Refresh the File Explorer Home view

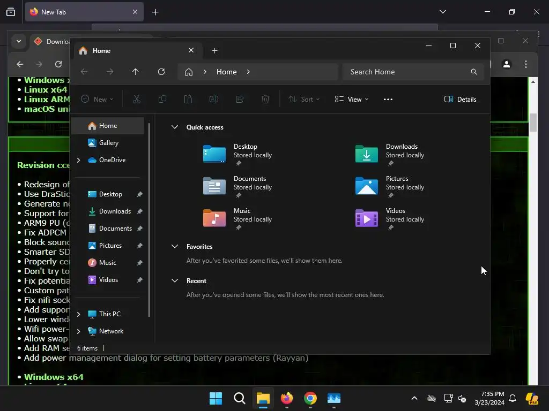(161, 72)
